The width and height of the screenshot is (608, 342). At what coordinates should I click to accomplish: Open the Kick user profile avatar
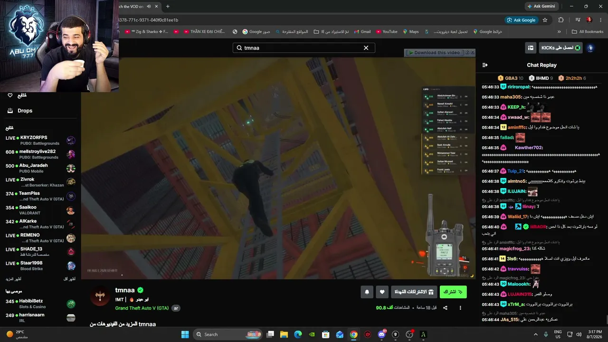[x=590, y=48]
